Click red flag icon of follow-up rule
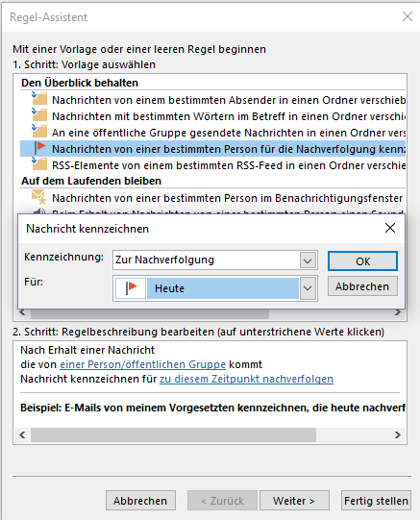This screenshot has height=520, width=420. pos(39,148)
